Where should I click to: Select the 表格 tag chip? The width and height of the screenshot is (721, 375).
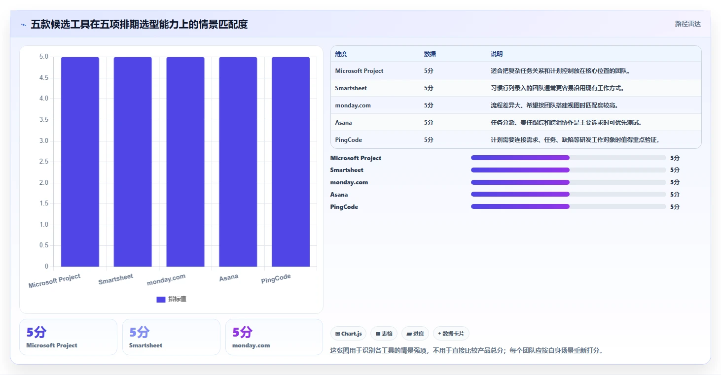tap(384, 334)
